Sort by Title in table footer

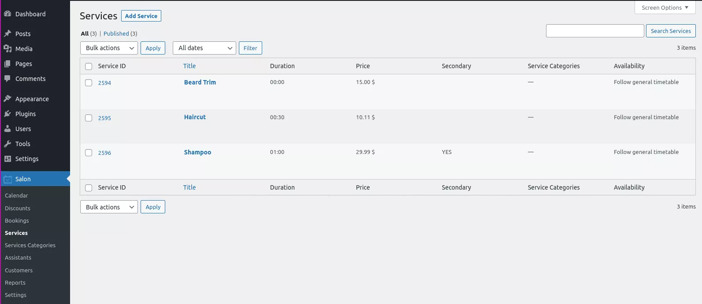[x=189, y=187]
